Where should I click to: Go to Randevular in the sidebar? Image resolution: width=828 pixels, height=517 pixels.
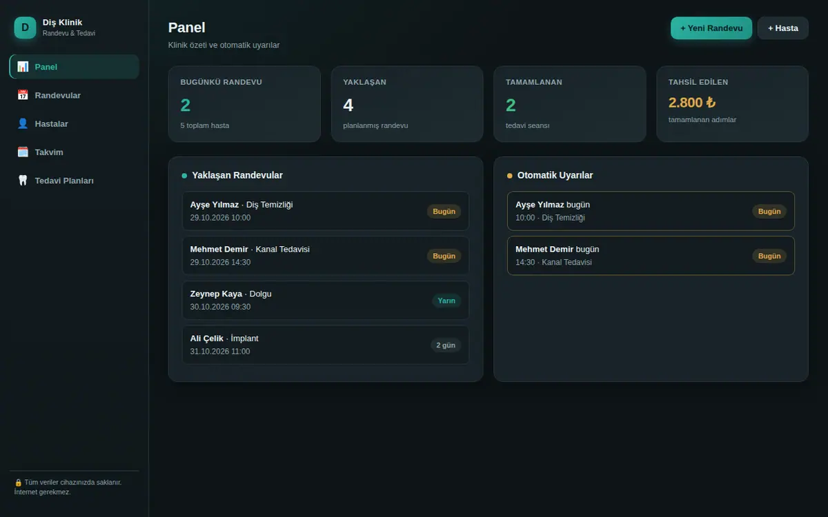[75, 95]
